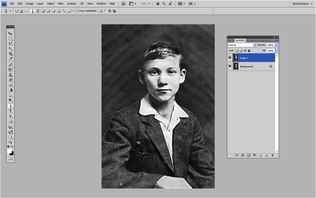Expand the Opacity slider arrow
Image resolution: width=316 pixels, height=198 pixels.
[276, 45]
